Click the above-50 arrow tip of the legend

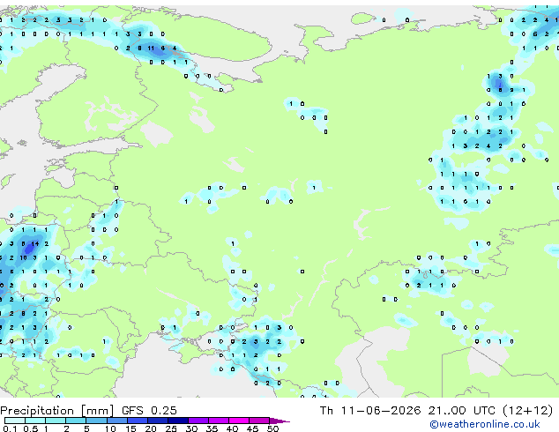279,421
